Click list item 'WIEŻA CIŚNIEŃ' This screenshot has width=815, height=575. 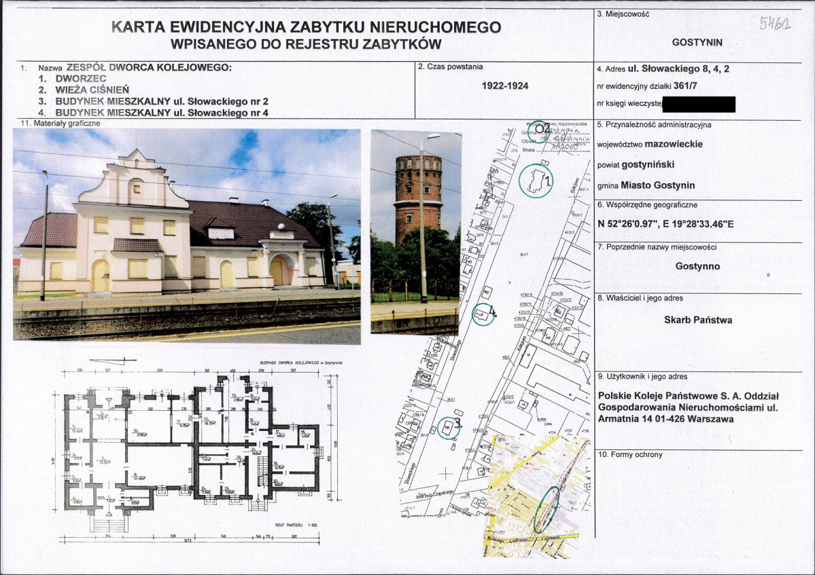click(x=92, y=90)
